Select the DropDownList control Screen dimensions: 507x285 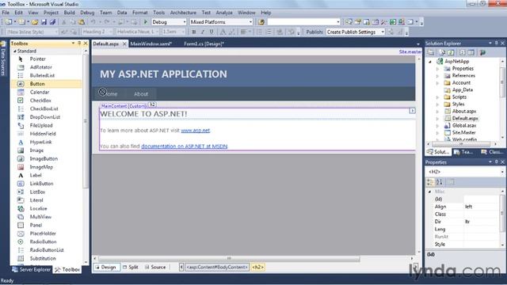[x=45, y=117]
